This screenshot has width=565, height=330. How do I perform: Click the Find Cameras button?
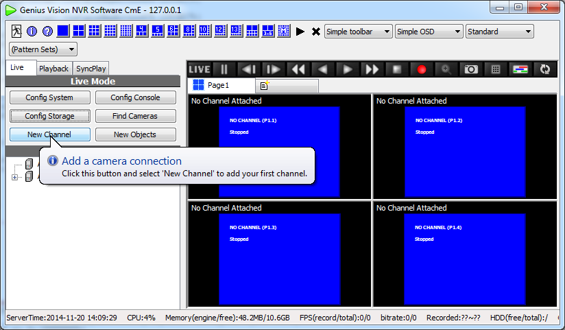(135, 116)
